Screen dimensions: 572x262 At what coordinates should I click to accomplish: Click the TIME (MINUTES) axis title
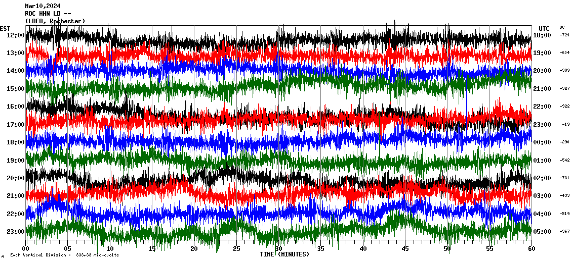click(x=284, y=254)
